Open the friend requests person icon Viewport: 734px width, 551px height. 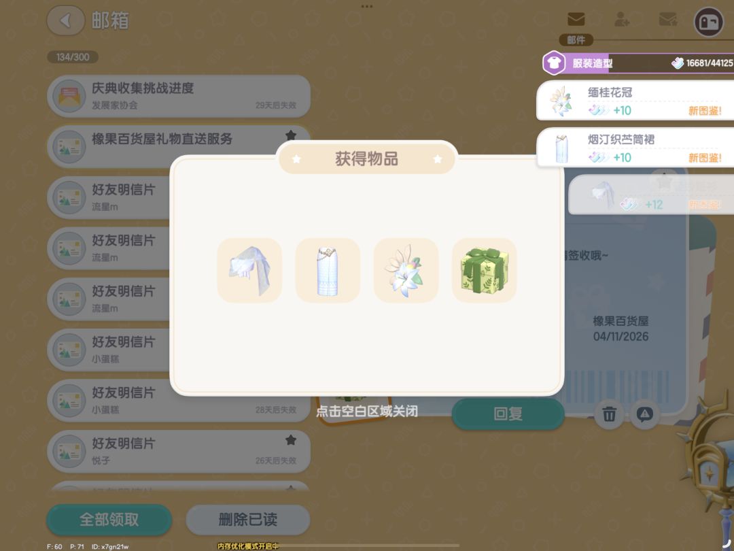pyautogui.click(x=622, y=19)
